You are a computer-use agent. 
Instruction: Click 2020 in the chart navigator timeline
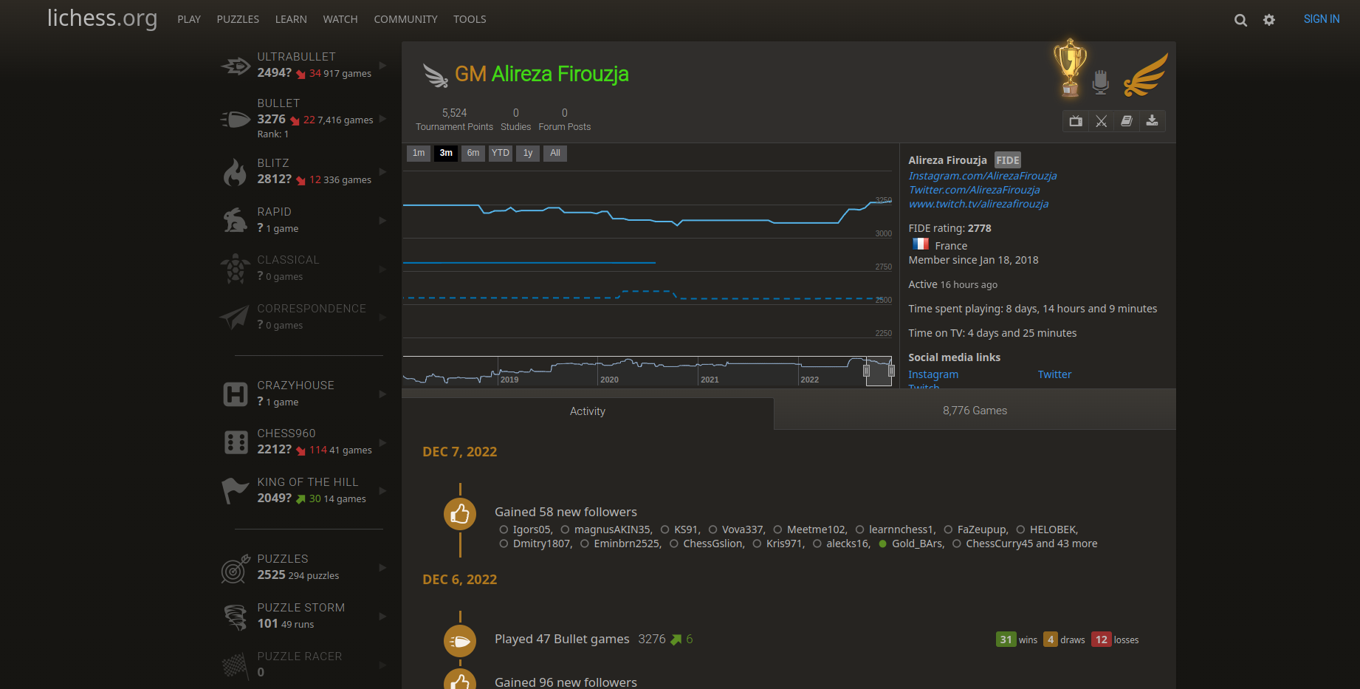point(610,380)
